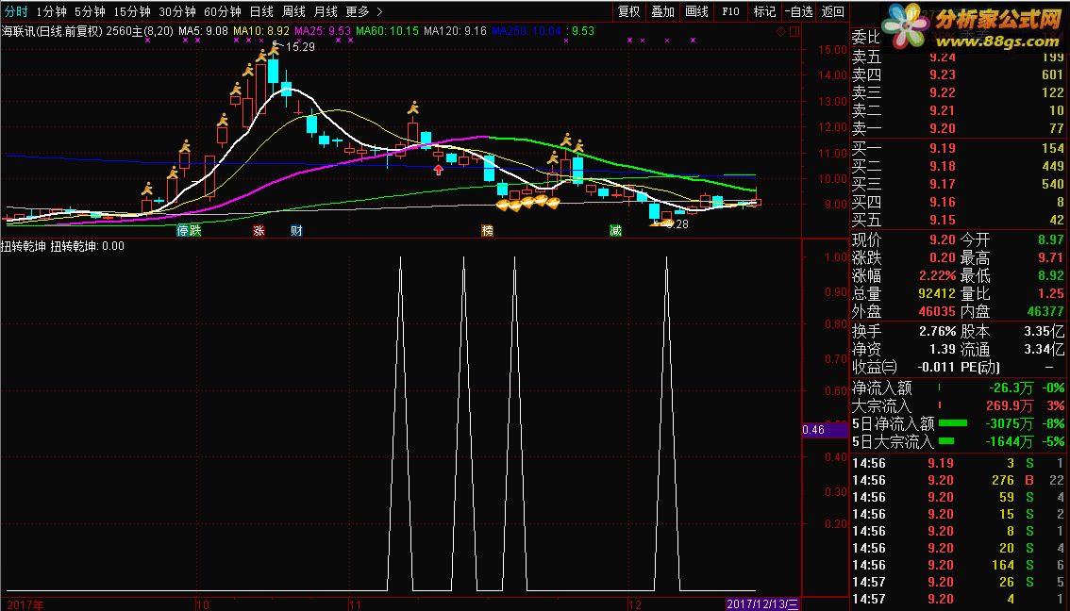Image resolution: width=1070 pixels, height=611 pixels.
Task: Click the 14:56 trade with volume 276
Action: pyautogui.click(x=958, y=480)
